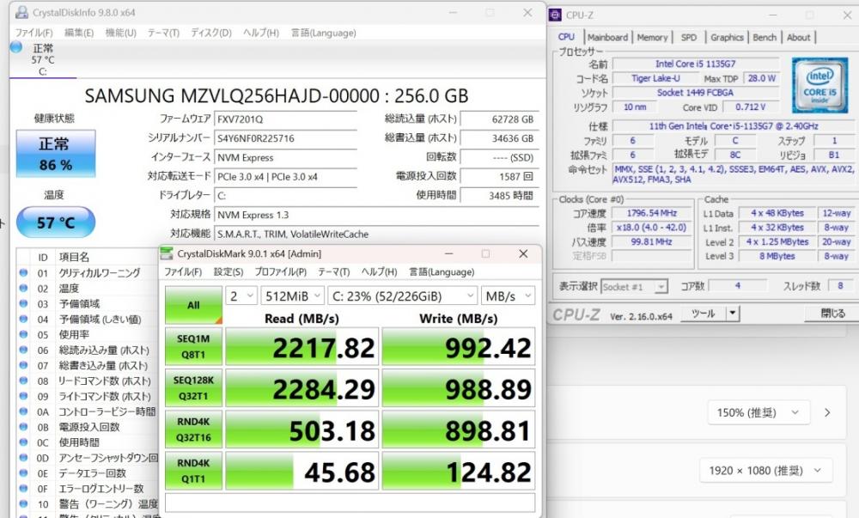Open the C: 23% drive selection dropdown
This screenshot has width=859, height=518.
[x=403, y=296]
